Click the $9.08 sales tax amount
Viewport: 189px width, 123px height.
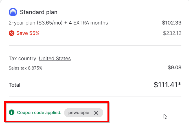pos(174,68)
